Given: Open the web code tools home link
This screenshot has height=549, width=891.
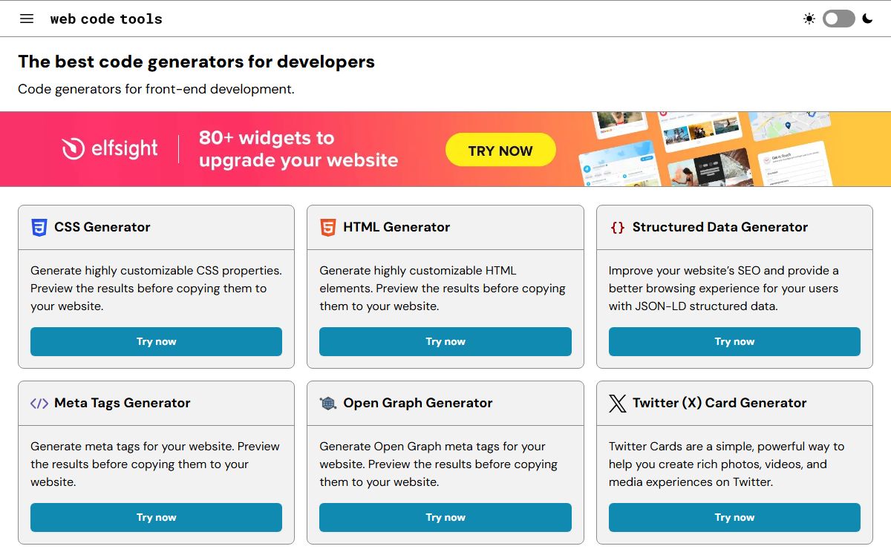Looking at the screenshot, I should pyautogui.click(x=106, y=19).
